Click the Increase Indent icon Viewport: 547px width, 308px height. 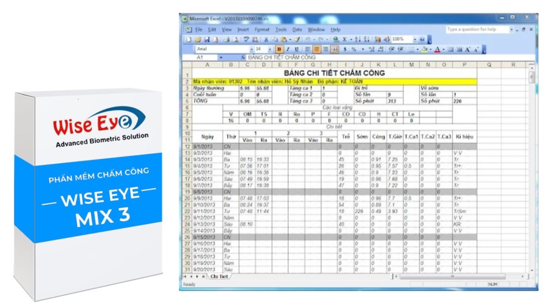pyautogui.click(x=401, y=49)
